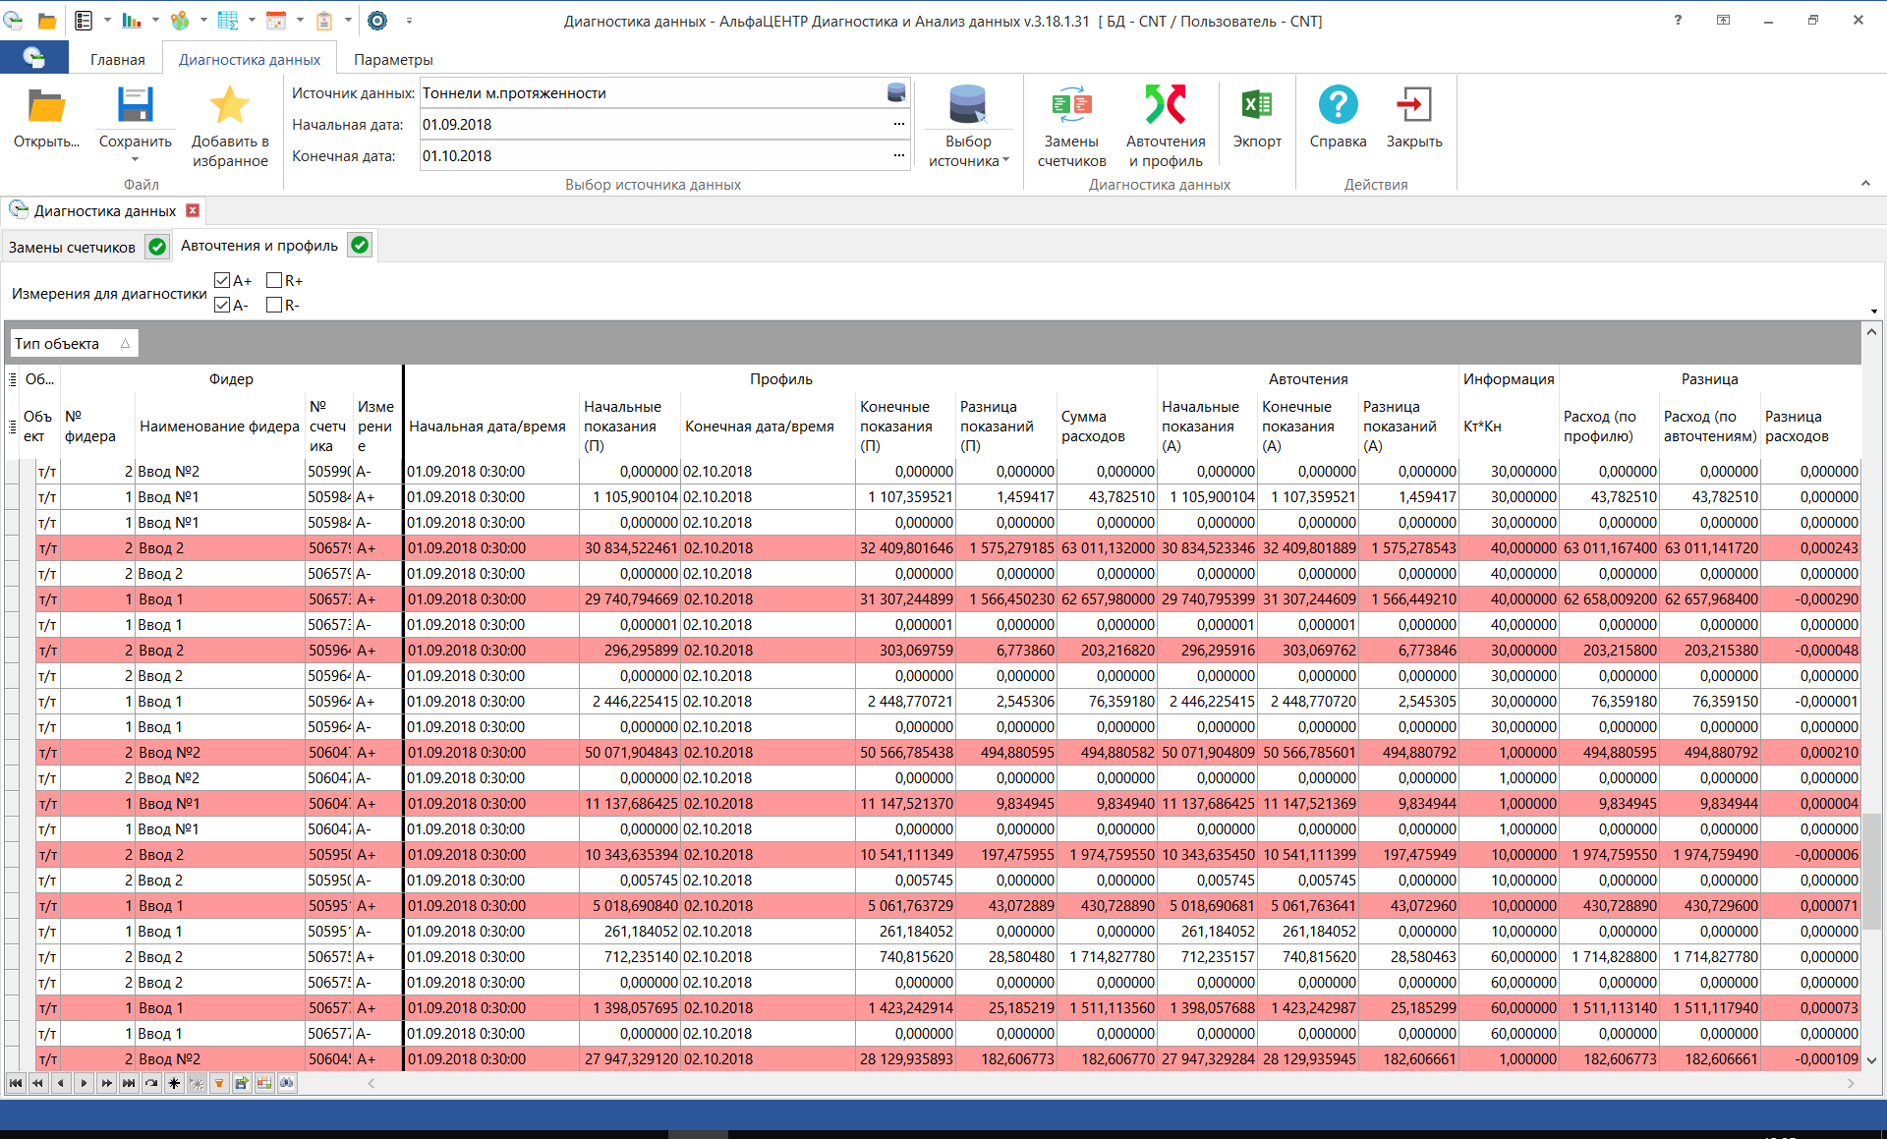Viewport: 1887px width, 1139px height.
Task: Enable the R- measurement checkbox
Action: coord(274,305)
